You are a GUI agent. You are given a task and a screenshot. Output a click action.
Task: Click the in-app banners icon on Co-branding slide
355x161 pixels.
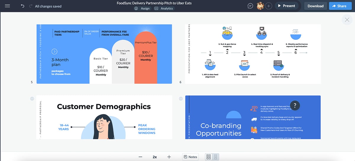[254, 109]
